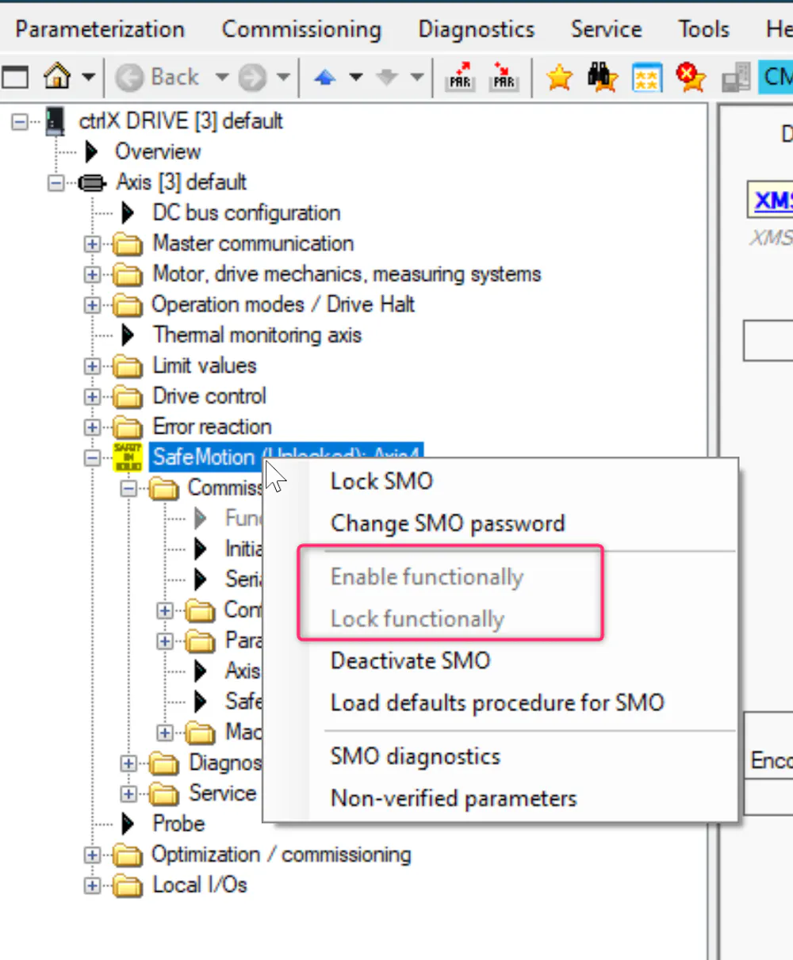
Task: Open the Commissioning menu
Action: pyautogui.click(x=301, y=29)
